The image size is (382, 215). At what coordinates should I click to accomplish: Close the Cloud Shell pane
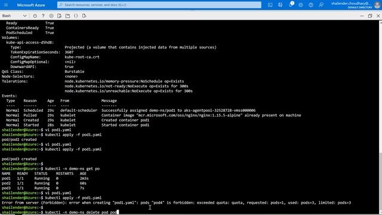pos(378,16)
